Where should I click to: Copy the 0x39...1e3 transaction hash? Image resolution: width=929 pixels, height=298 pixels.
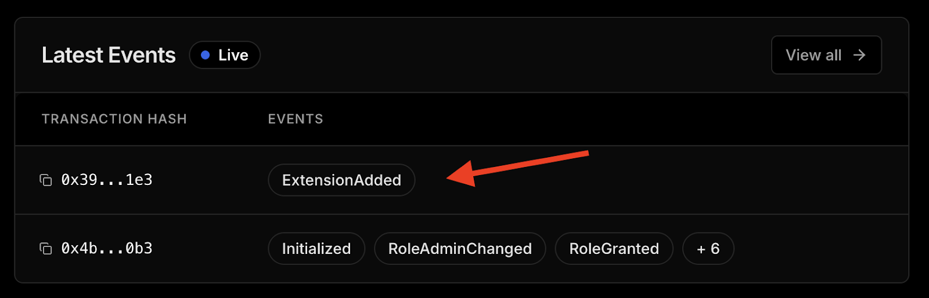[46, 180]
